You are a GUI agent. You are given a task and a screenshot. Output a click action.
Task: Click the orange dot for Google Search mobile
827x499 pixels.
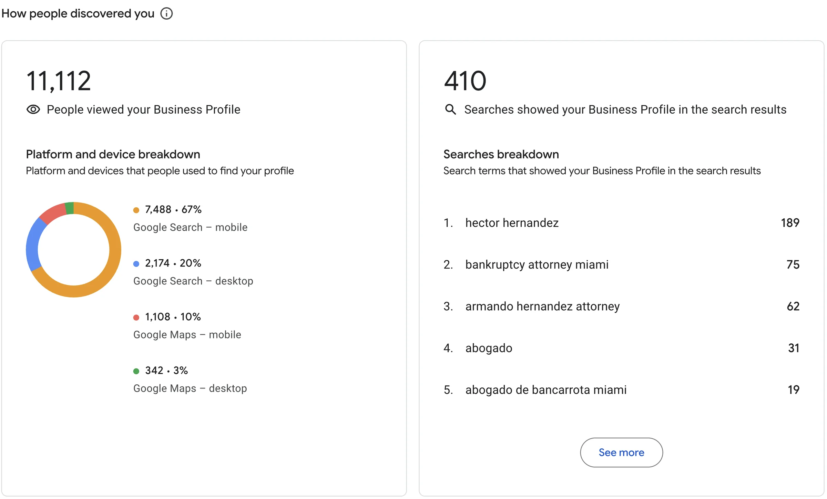point(136,210)
